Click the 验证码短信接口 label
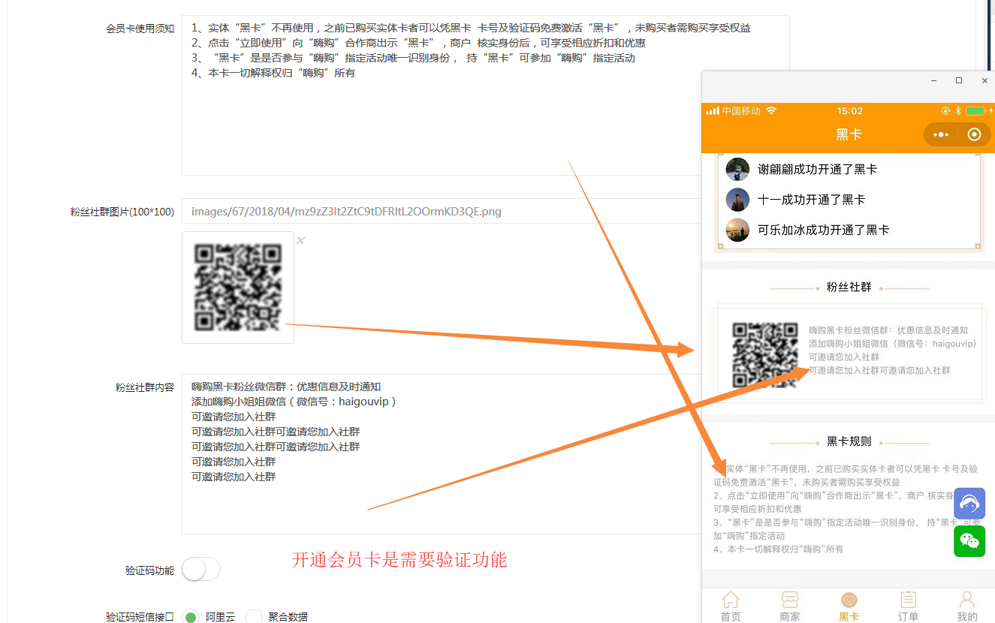This screenshot has width=995, height=623. (x=140, y=617)
